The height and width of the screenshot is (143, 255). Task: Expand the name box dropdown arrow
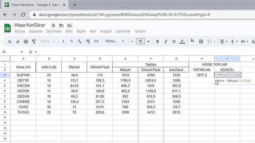coord(22,52)
